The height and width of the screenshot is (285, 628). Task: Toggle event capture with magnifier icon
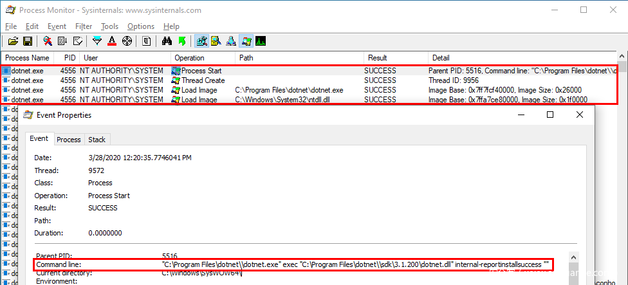(x=48, y=41)
